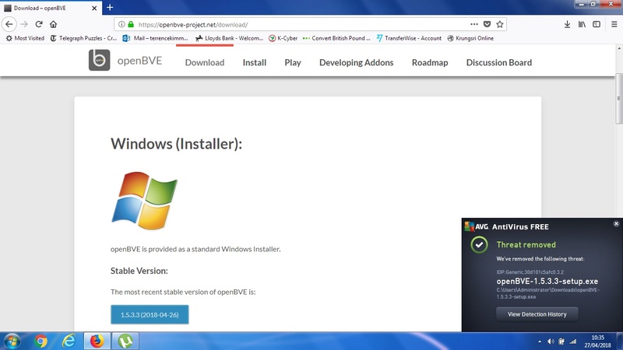Click the network signal tray icon
The image size is (623, 350).
pos(573,341)
